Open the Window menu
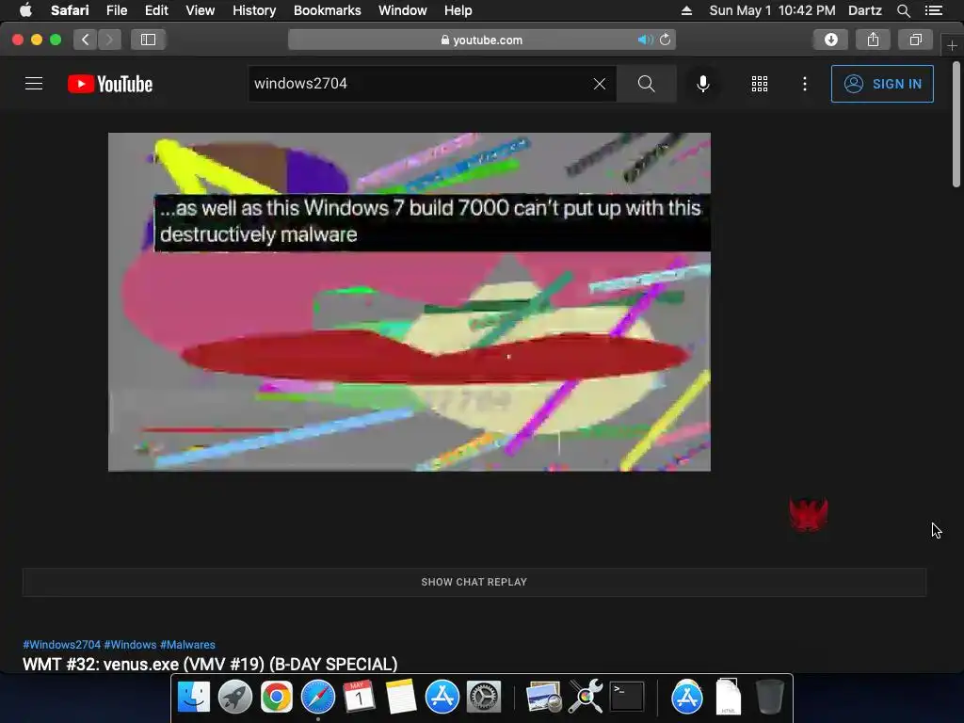 click(403, 10)
